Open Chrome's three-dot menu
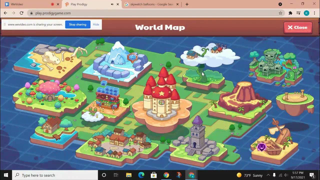The height and width of the screenshot is (180, 320). point(314,13)
